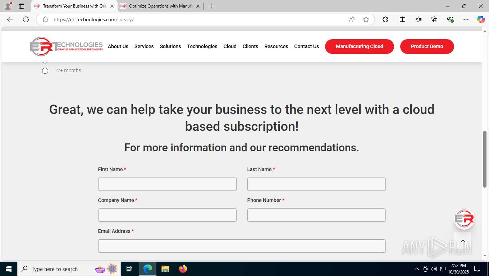Image resolution: width=489 pixels, height=276 pixels.
Task: Refresh the current page
Action: [26, 19]
